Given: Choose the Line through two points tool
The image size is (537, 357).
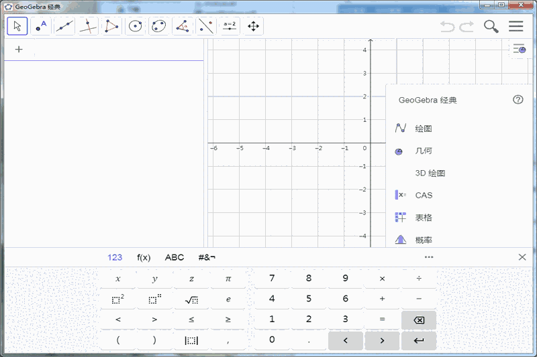Looking at the screenshot, I should (64, 26).
